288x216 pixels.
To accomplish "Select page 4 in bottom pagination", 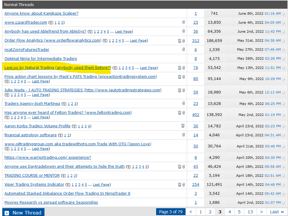I will (230, 212).
